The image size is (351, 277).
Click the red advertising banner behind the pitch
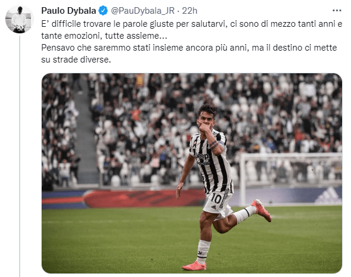[143, 198]
